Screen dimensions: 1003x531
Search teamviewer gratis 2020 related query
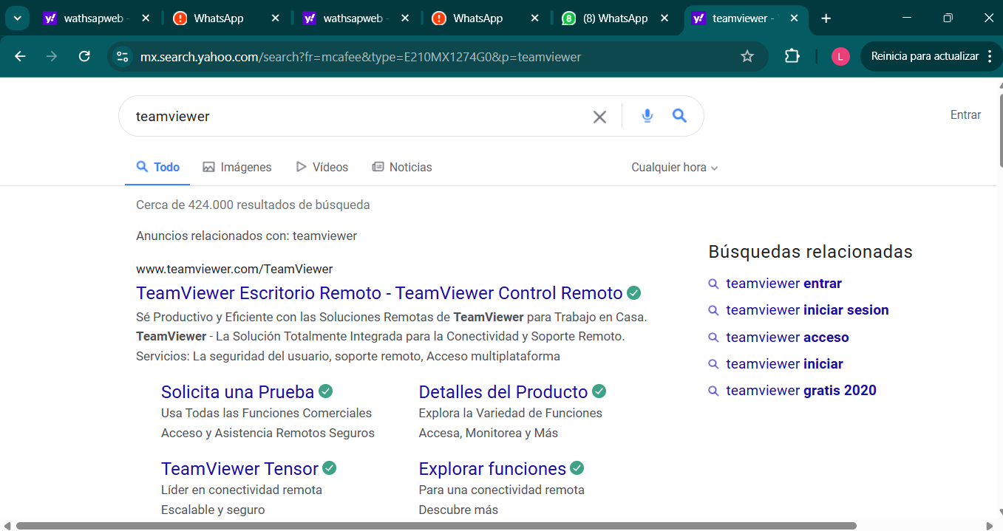[x=801, y=391]
